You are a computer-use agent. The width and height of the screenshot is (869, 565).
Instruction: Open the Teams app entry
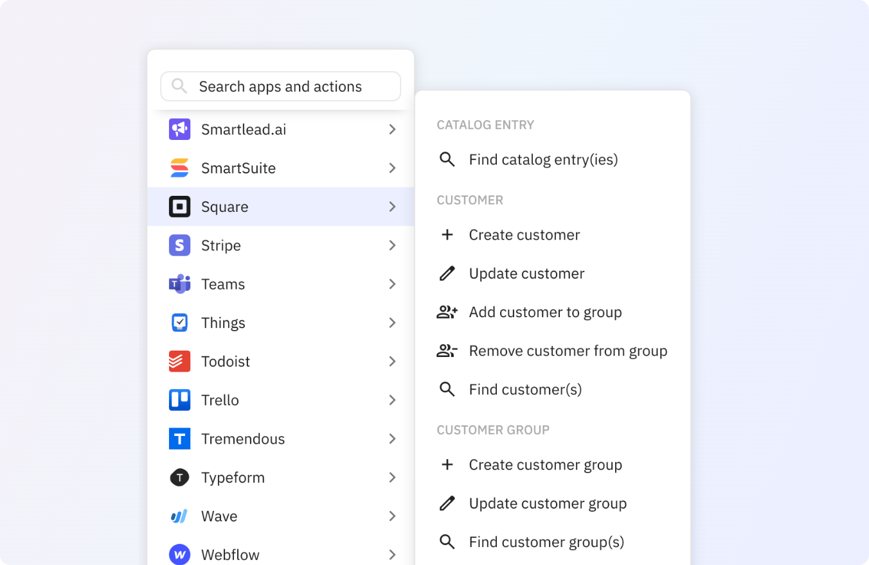point(281,284)
